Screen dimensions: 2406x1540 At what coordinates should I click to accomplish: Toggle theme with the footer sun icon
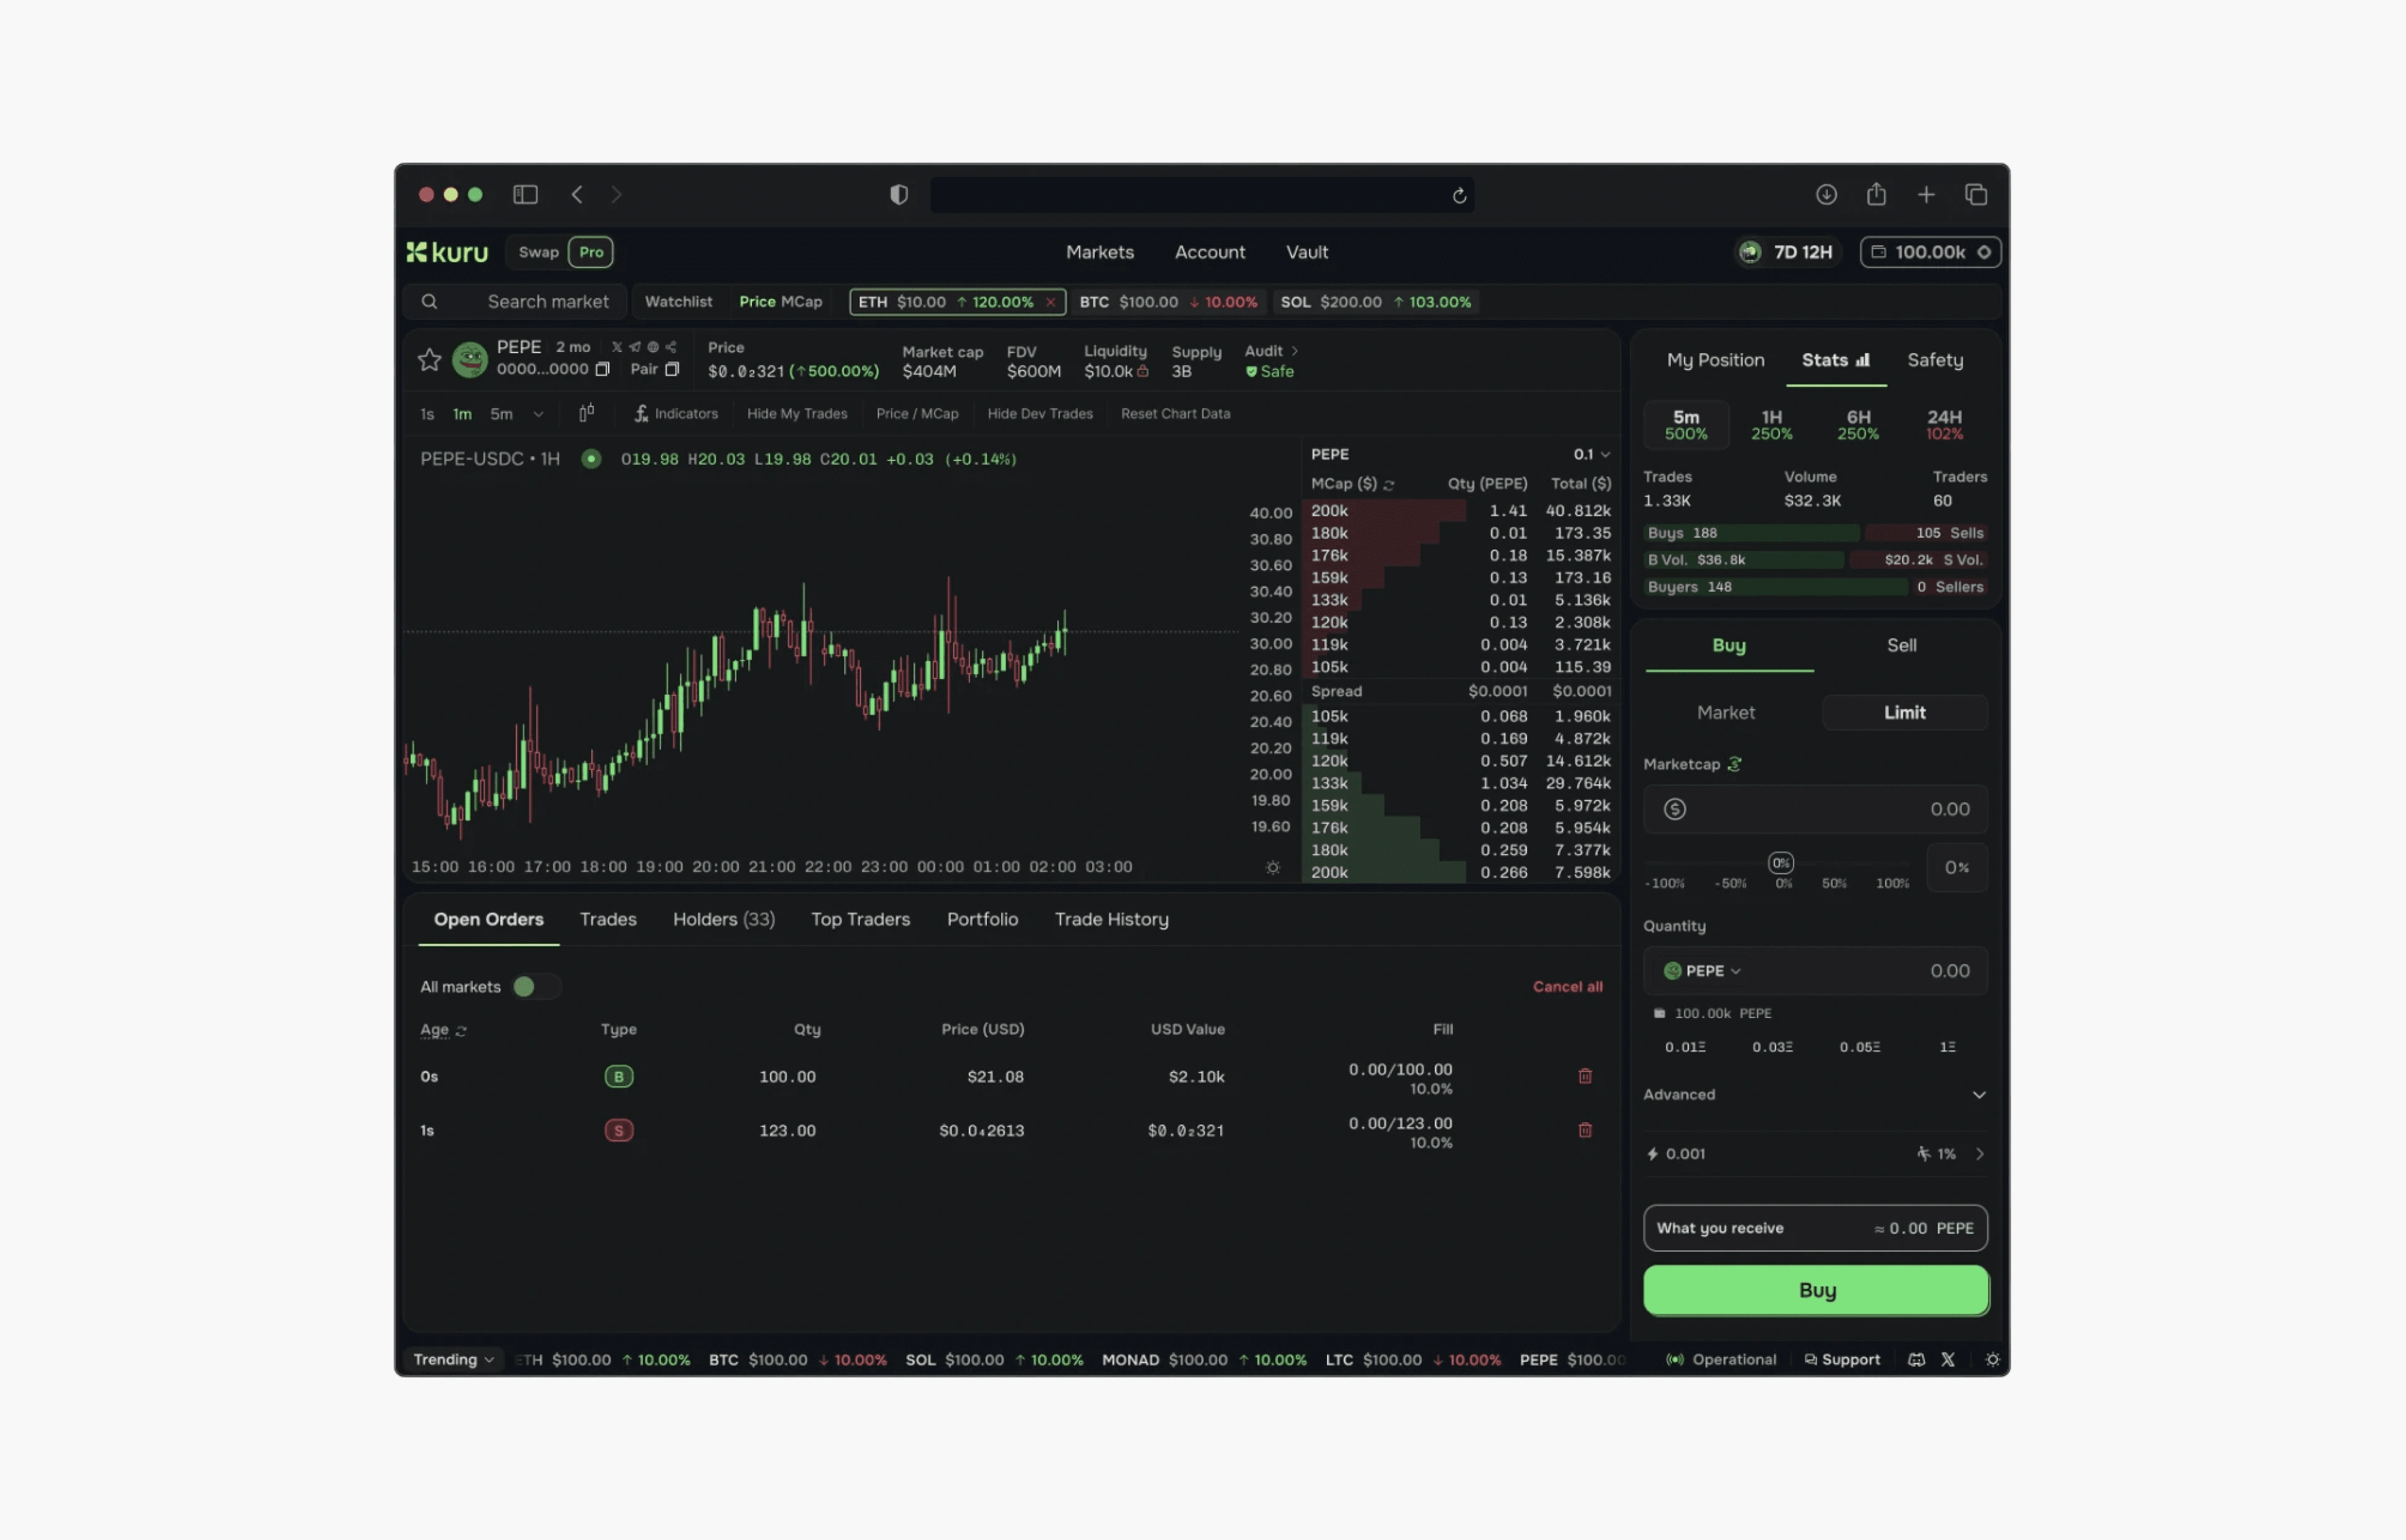pyautogui.click(x=1992, y=1360)
